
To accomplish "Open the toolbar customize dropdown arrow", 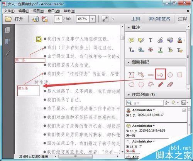I will pyautogui.click(x=113, y=19).
